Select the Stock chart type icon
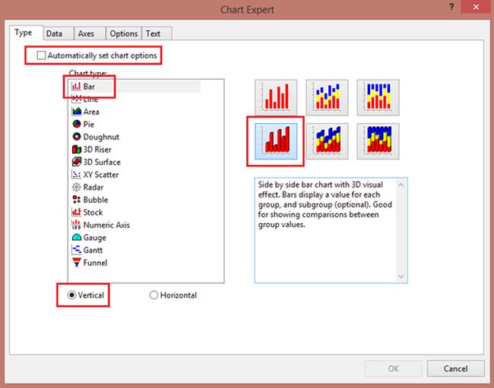 [x=76, y=213]
